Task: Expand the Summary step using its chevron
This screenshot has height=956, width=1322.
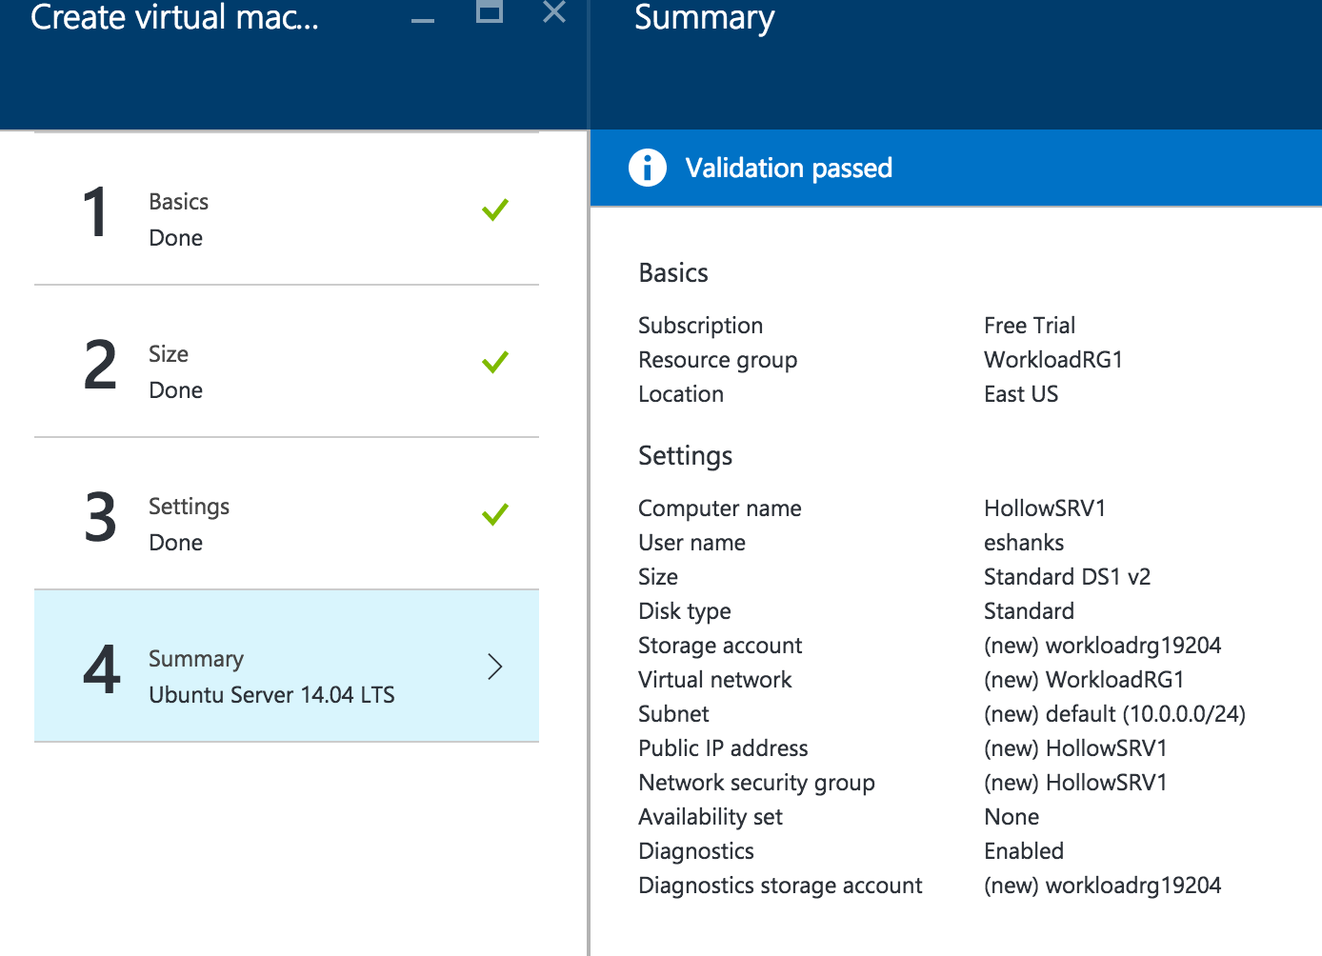Action: click(494, 667)
